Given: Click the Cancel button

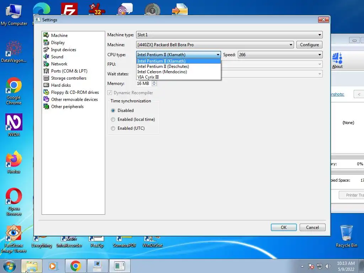Looking at the screenshot, I should click(x=312, y=227).
